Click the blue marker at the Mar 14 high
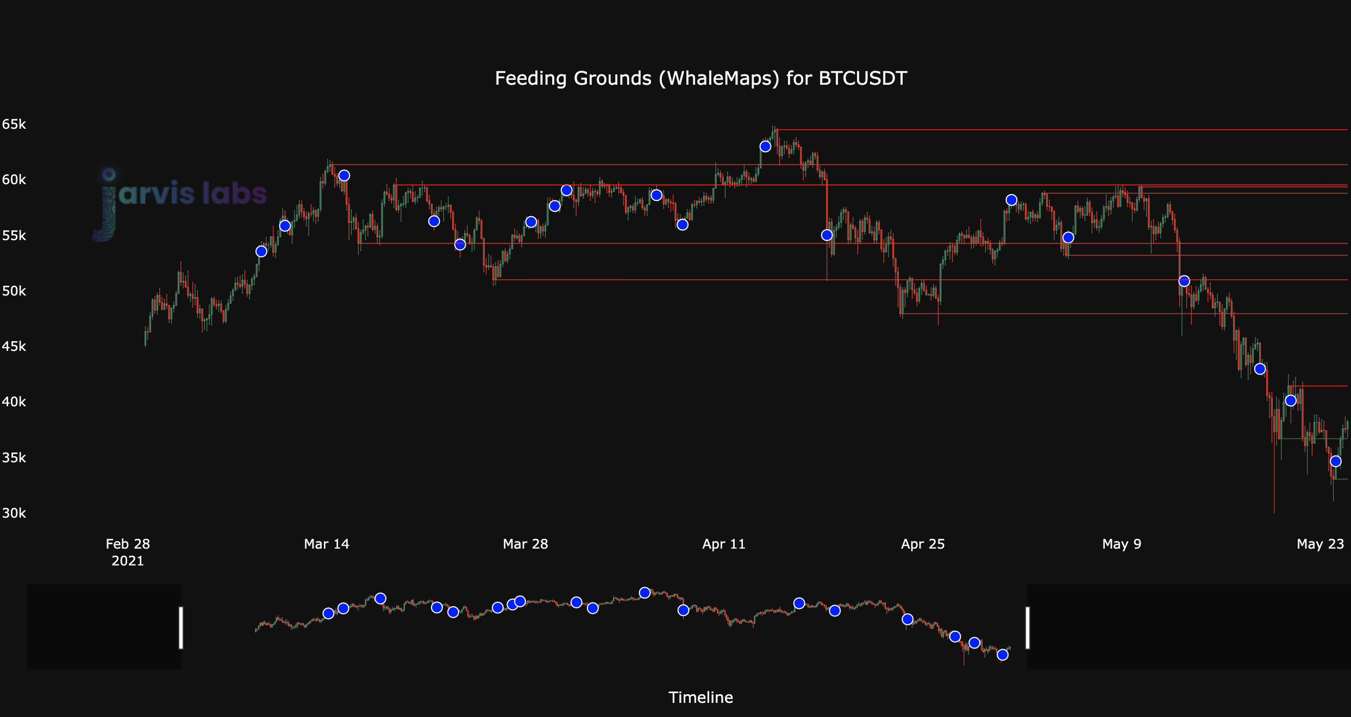 (344, 175)
